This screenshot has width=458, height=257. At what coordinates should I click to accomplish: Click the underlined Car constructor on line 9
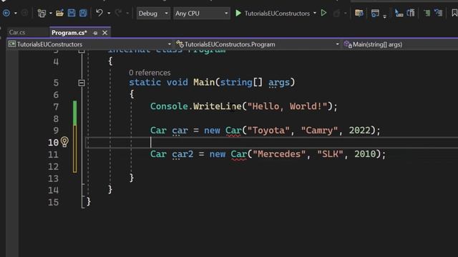[233, 130]
